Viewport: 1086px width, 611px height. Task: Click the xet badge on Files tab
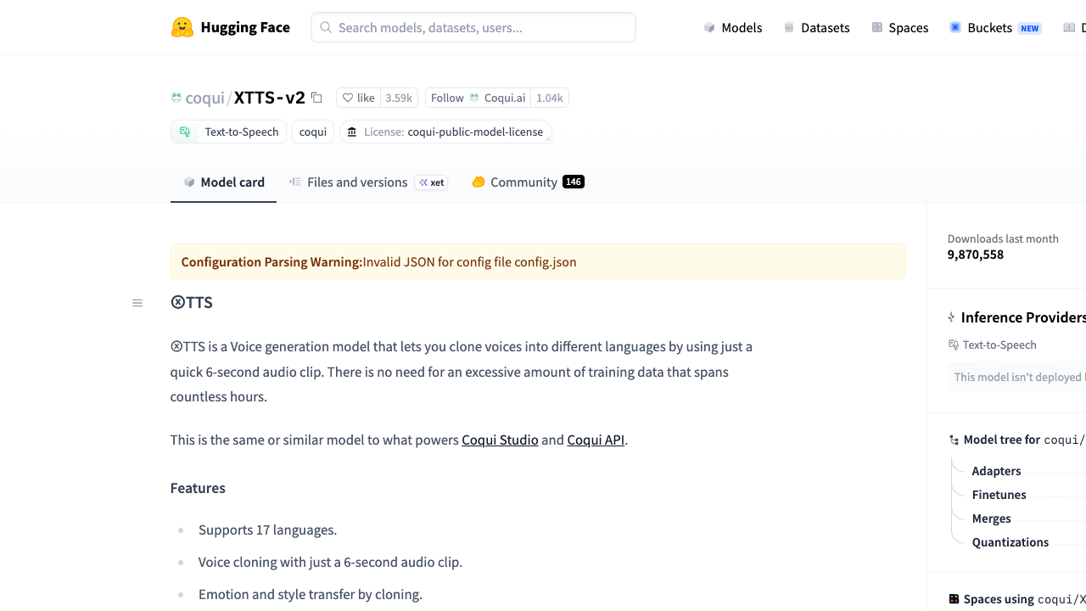click(x=431, y=182)
